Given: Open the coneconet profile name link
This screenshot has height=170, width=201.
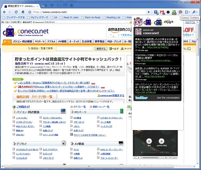Looking at the screenshot, I should [151, 33].
